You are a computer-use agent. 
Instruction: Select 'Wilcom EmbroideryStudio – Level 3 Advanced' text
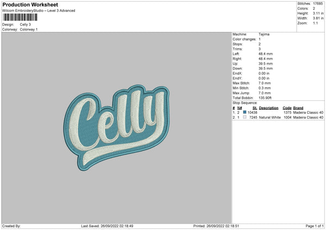click(x=39, y=11)
